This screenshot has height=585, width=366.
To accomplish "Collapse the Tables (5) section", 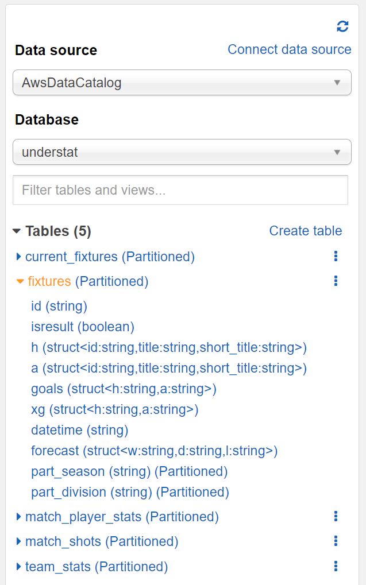I will (17, 231).
